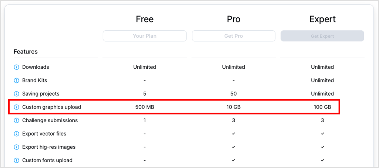This screenshot has height=168, width=379.
Task: Select the Pro plan heading
Action: tap(234, 19)
